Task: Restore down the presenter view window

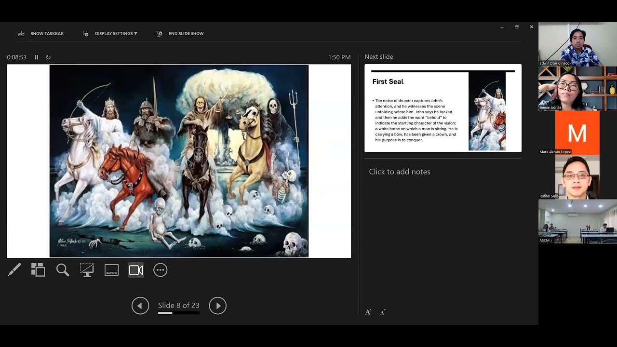Action: 517,27
